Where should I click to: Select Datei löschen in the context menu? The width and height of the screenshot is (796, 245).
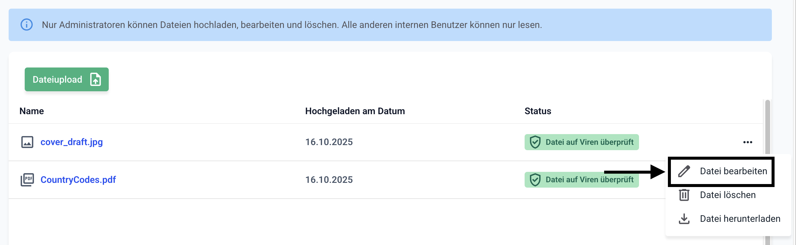click(x=727, y=195)
